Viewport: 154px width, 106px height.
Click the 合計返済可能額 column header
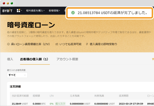(x=20, y=96)
